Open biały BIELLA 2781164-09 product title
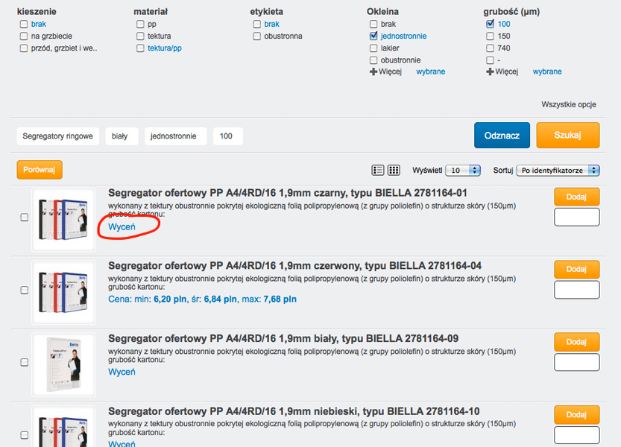The image size is (621, 447). point(283,338)
